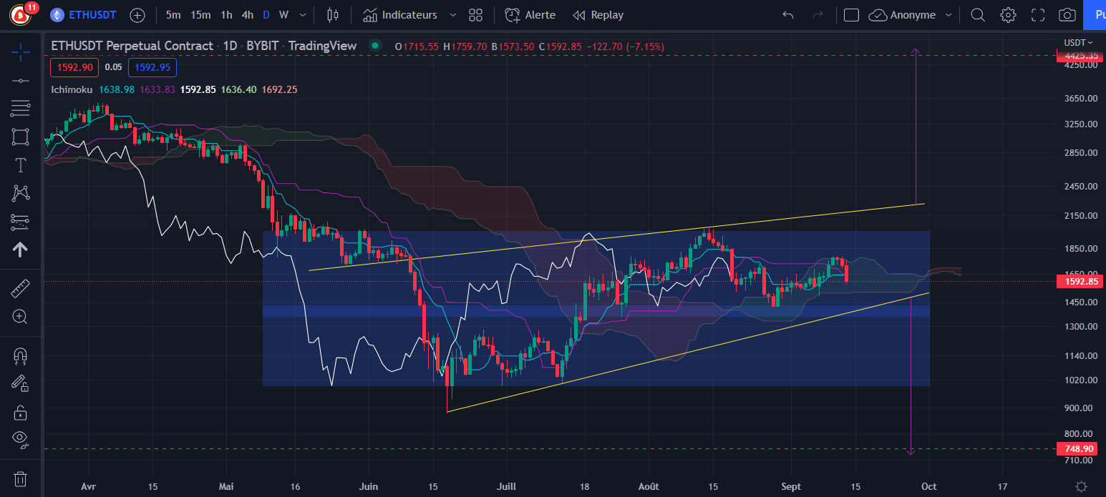Select the crosshair cursor tool
Image resolution: width=1106 pixels, height=497 pixels.
pos(21,51)
